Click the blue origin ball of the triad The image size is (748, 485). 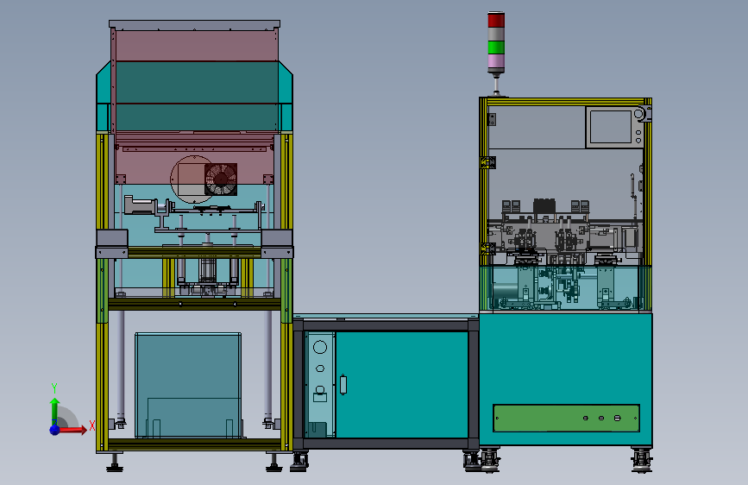point(54,430)
